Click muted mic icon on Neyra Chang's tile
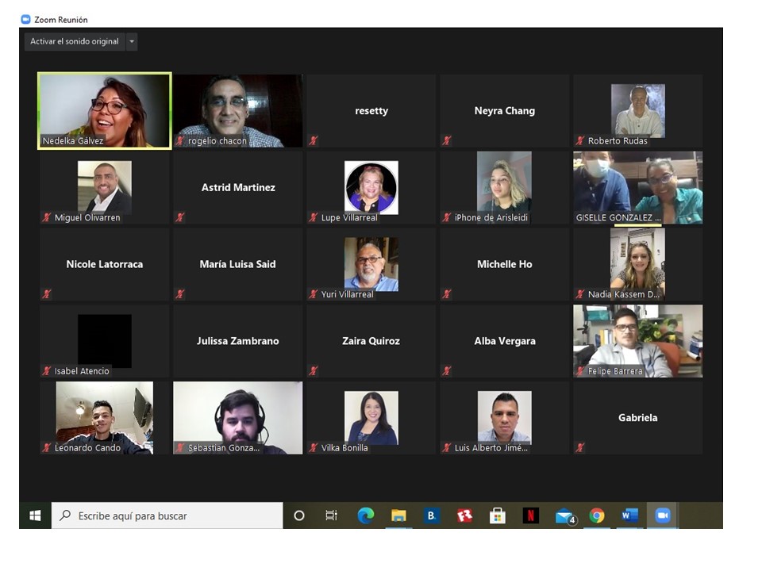 coord(447,141)
